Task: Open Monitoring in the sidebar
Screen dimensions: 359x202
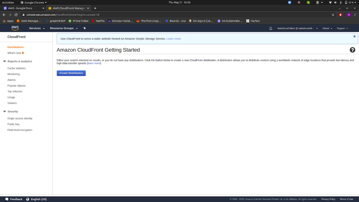Action: coord(14,74)
